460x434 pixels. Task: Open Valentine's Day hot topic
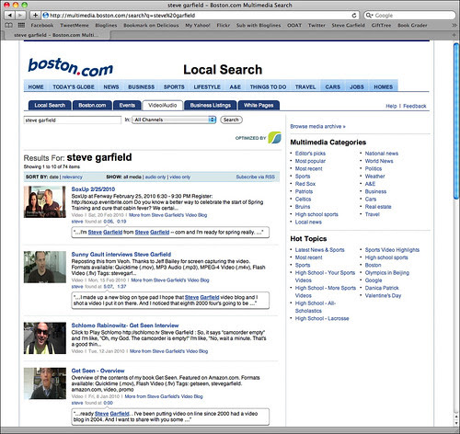point(383,296)
